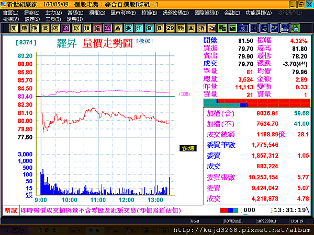Click the magenta 選 toolbar icon
Image resolution: width=314 pixels, height=235 pixels.
(x=66, y=28)
